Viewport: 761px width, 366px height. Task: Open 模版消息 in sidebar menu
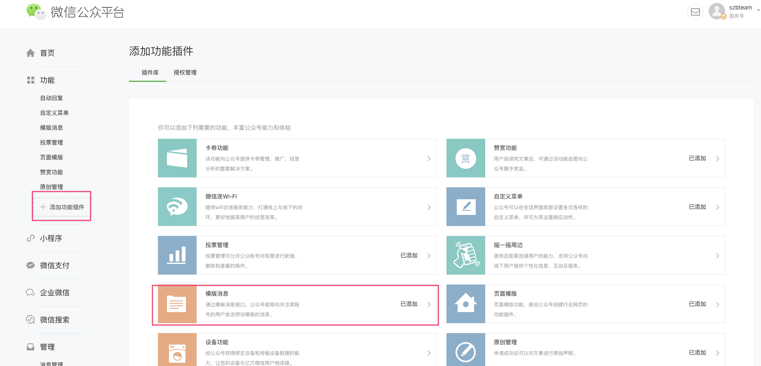pos(52,128)
